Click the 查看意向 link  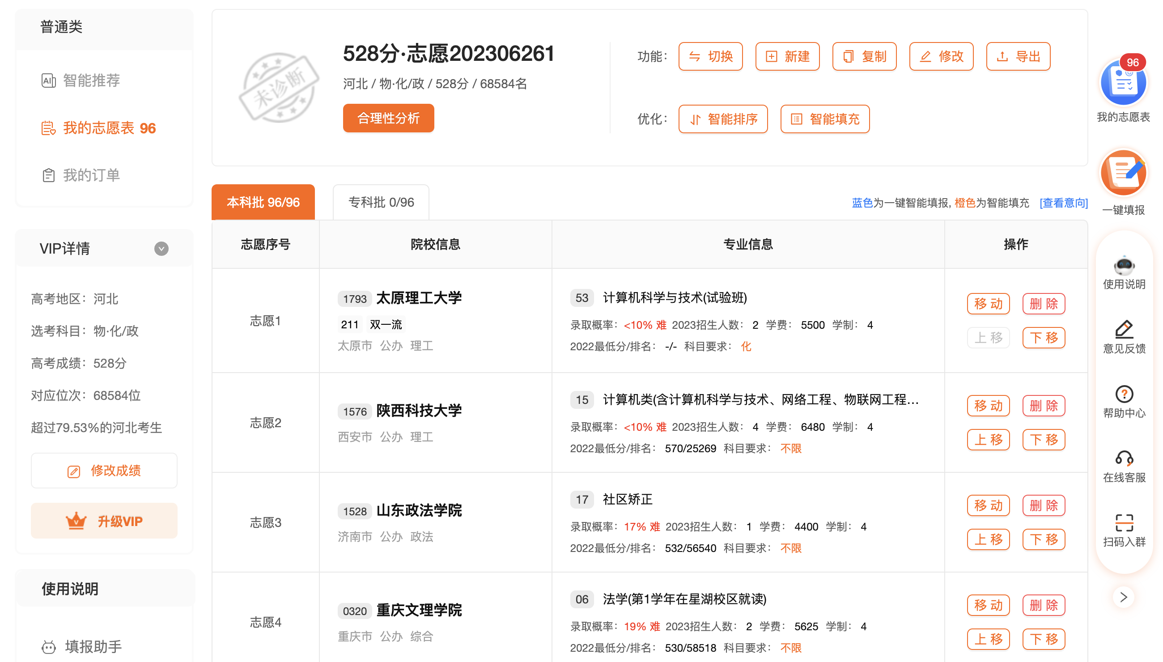click(x=1063, y=203)
